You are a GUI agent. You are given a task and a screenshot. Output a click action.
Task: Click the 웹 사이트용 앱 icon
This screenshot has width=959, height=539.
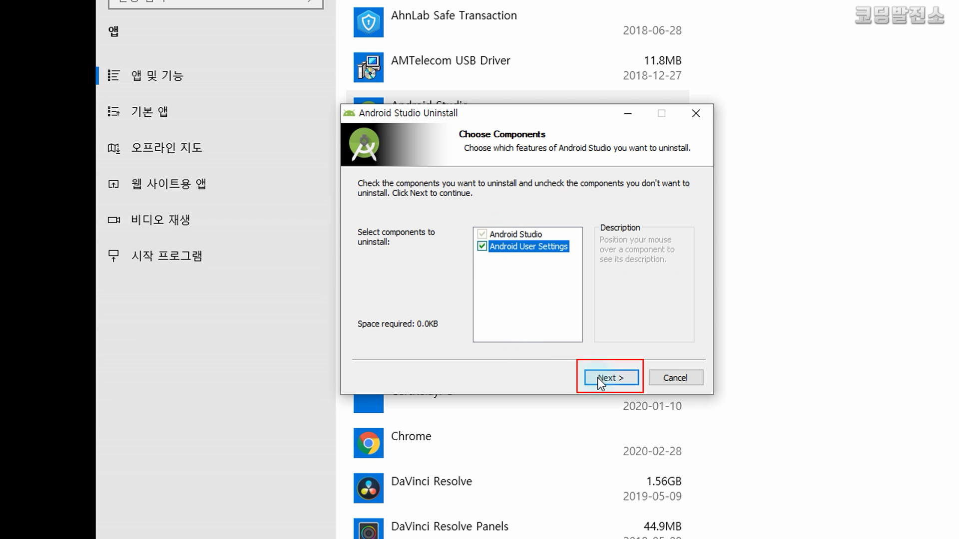114,184
